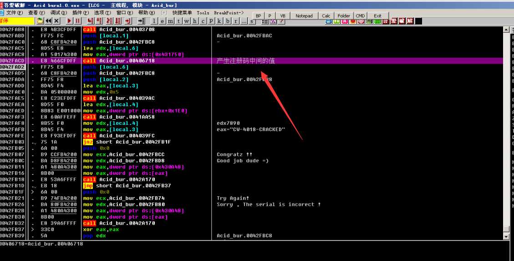Show Run trace (... button)

tap(244, 21)
